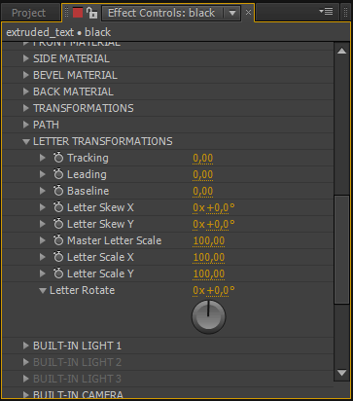Toggle Tracking stopwatch keyframe icon

[x=58, y=158]
